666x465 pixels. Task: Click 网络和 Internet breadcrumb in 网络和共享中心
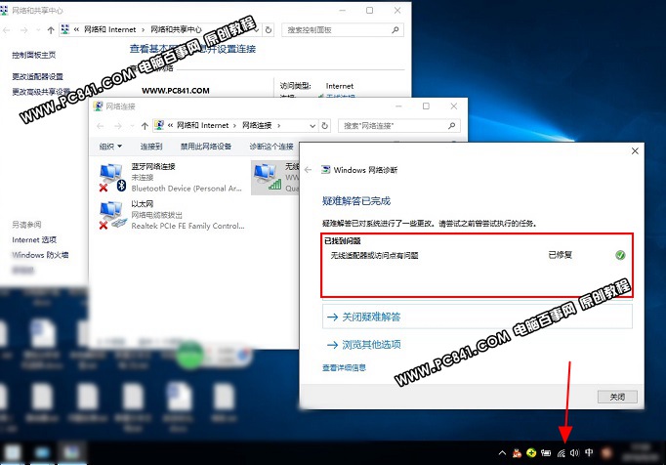110,29
